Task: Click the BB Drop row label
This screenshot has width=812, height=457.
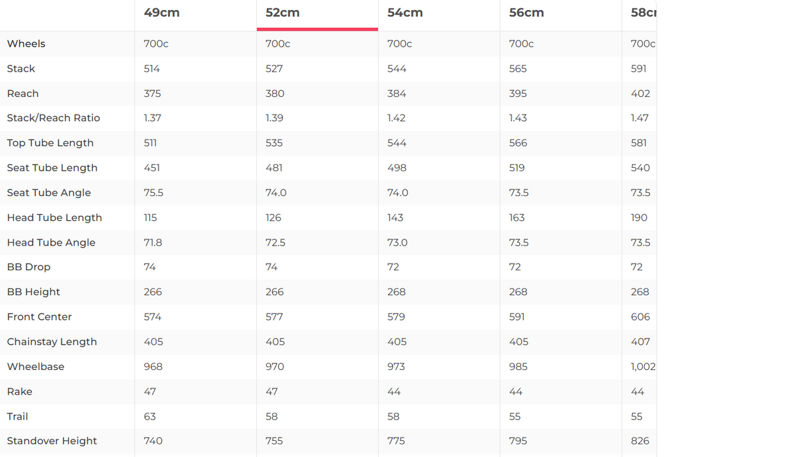Action: (29, 267)
